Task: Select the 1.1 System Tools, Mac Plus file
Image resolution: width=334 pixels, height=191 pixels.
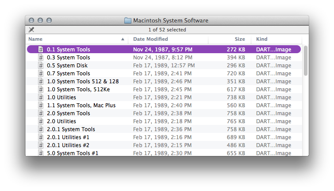Action: pos(81,105)
